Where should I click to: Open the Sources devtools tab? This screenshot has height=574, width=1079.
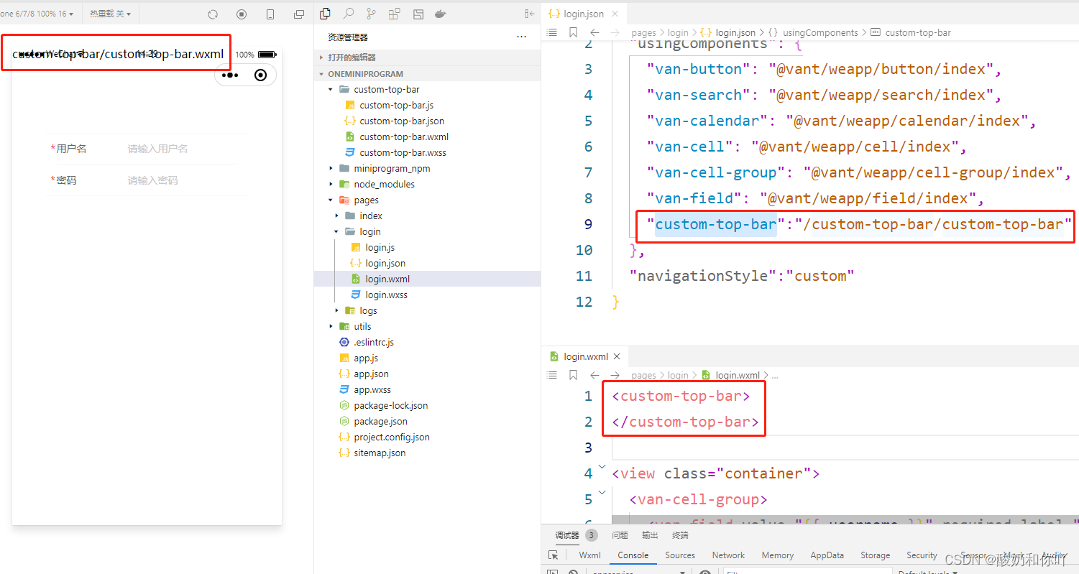point(680,555)
